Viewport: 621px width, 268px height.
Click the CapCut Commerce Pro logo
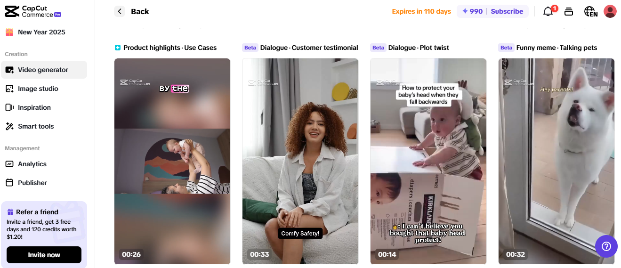point(33,11)
